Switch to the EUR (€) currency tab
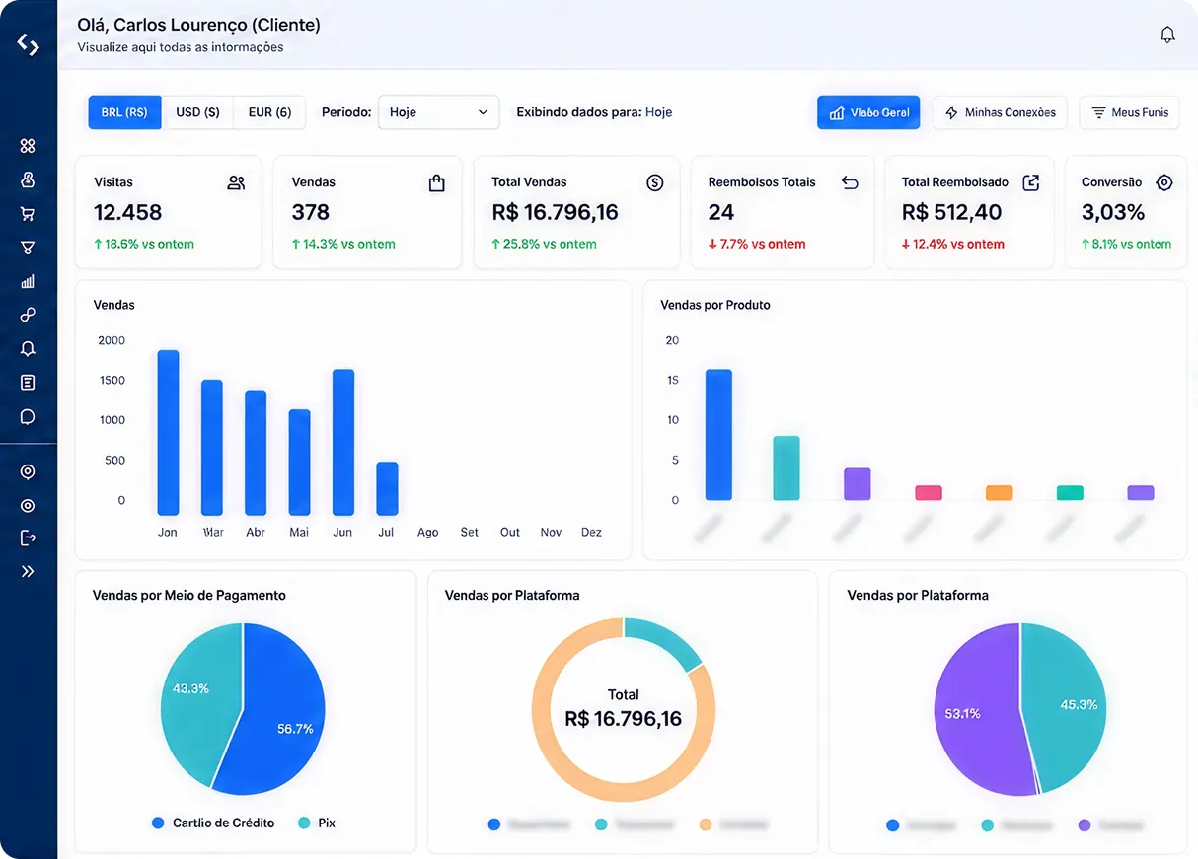The height and width of the screenshot is (859, 1198). point(269,112)
